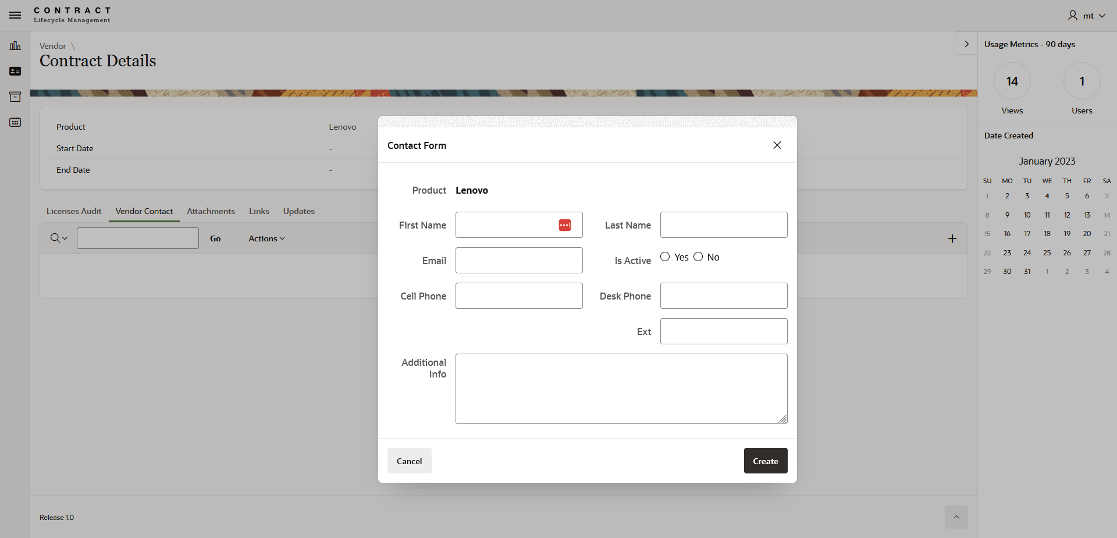Image resolution: width=1117 pixels, height=538 pixels.
Task: Click the red password manager icon in First Name
Action: tap(565, 225)
